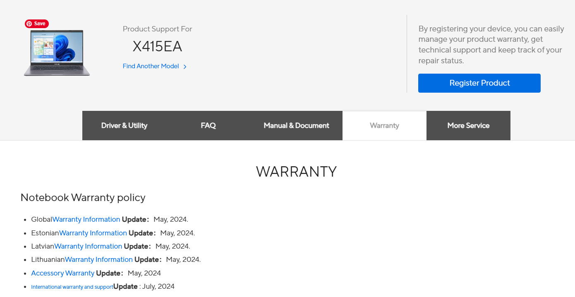Select the Warranty tab
Image resolution: width=575 pixels, height=297 pixels.
click(x=384, y=125)
